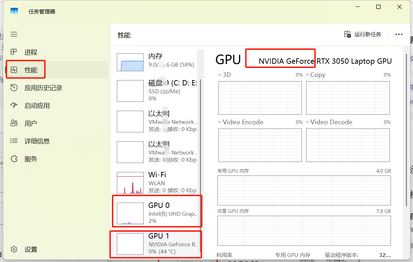Click the 进程 grid icon in sidebar
413x262 pixels.
click(x=14, y=52)
